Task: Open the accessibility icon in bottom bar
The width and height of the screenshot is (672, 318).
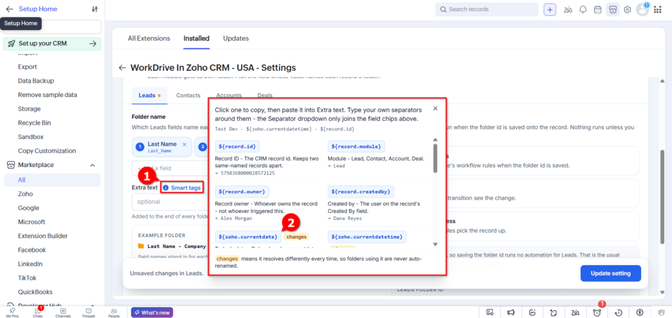Action: click(640, 313)
